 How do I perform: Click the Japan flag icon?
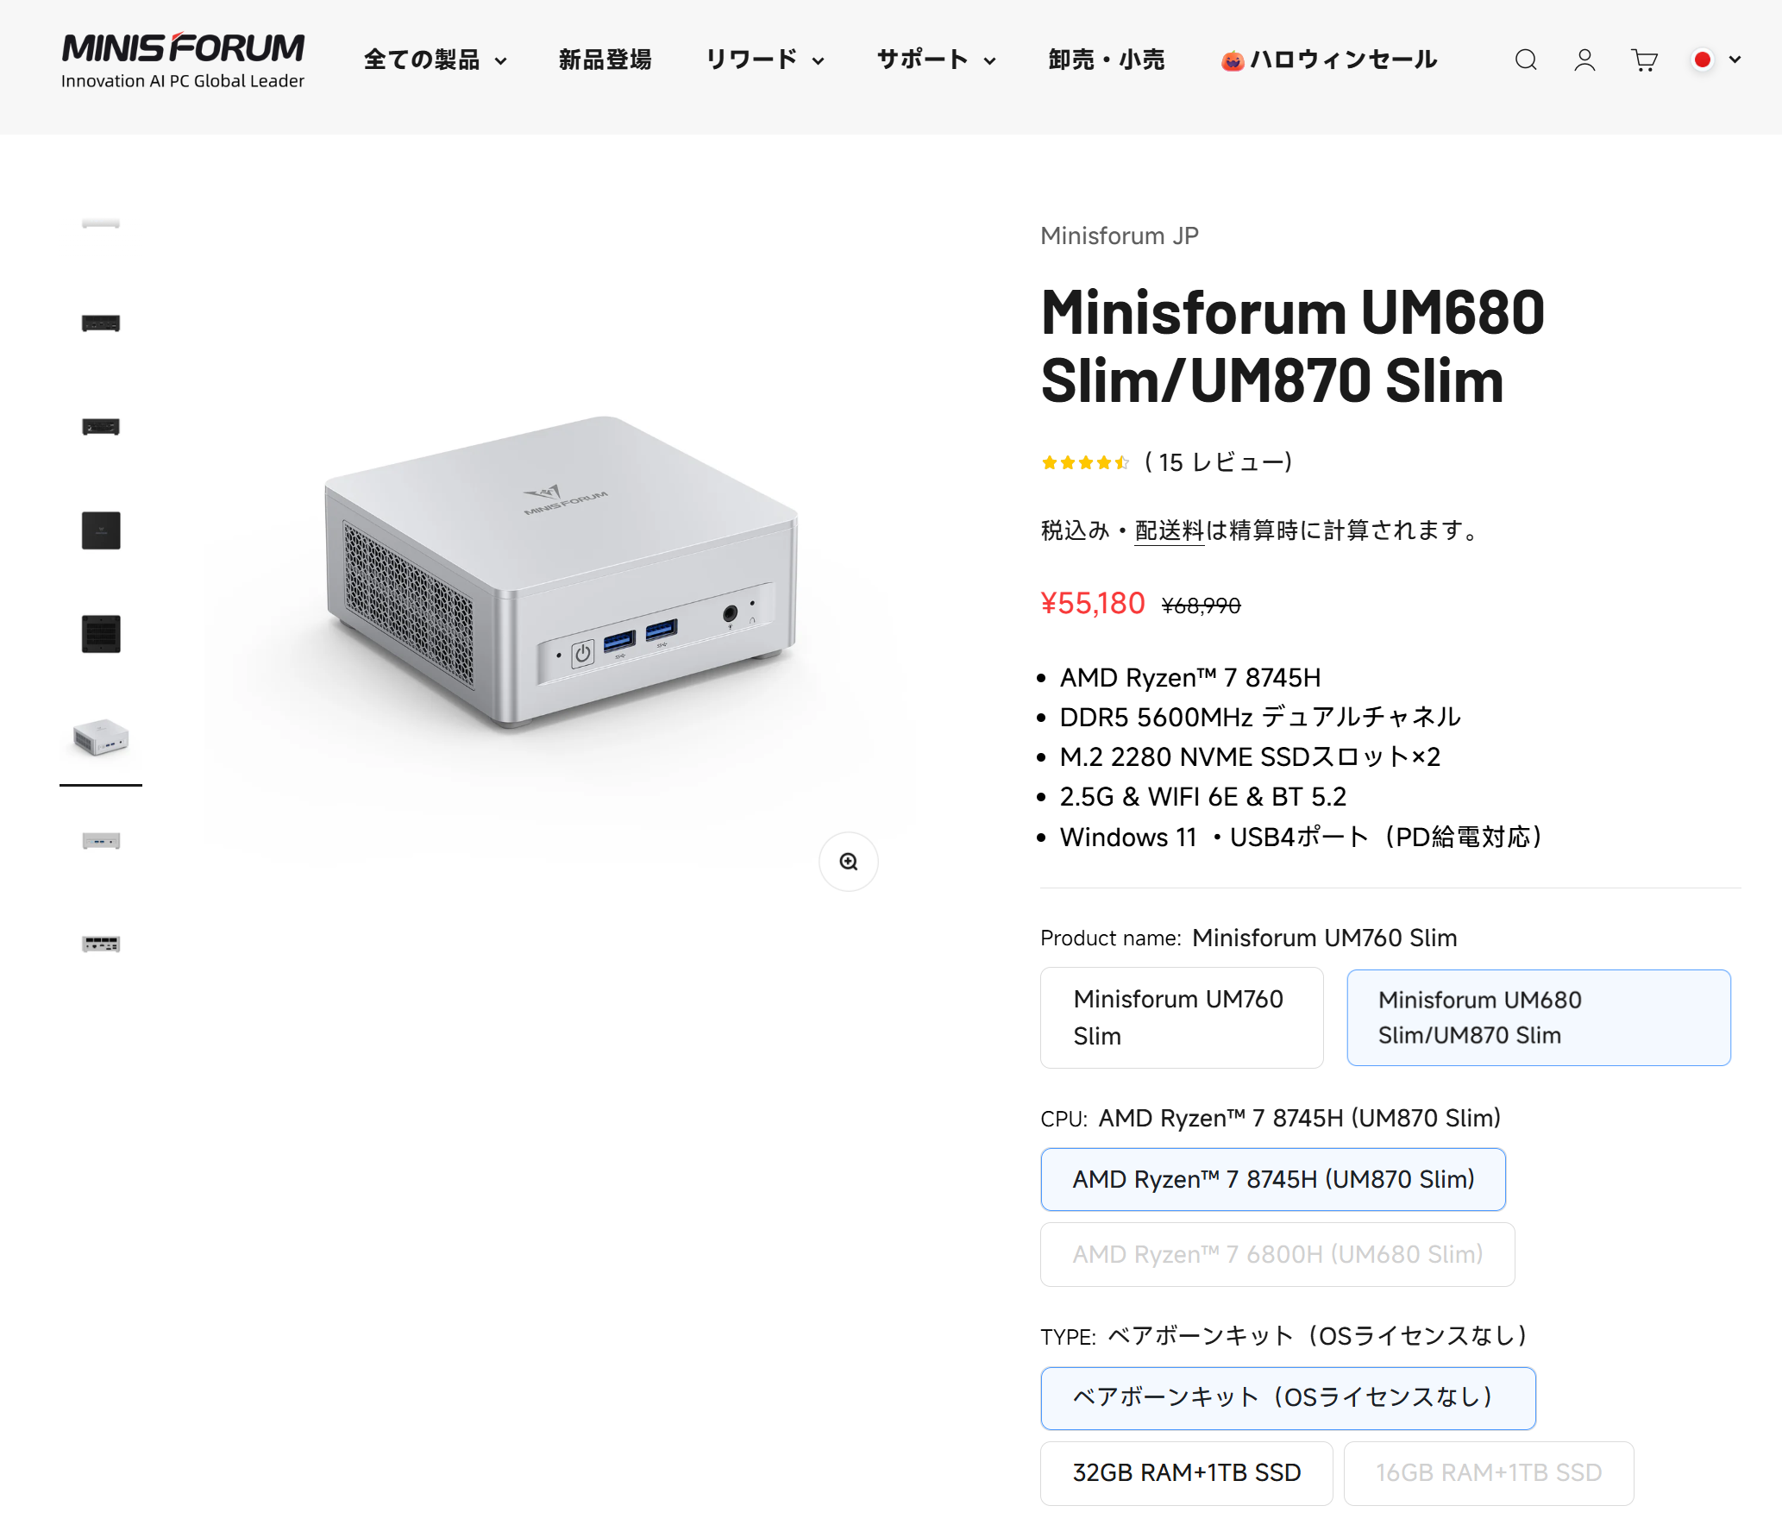(x=1702, y=60)
